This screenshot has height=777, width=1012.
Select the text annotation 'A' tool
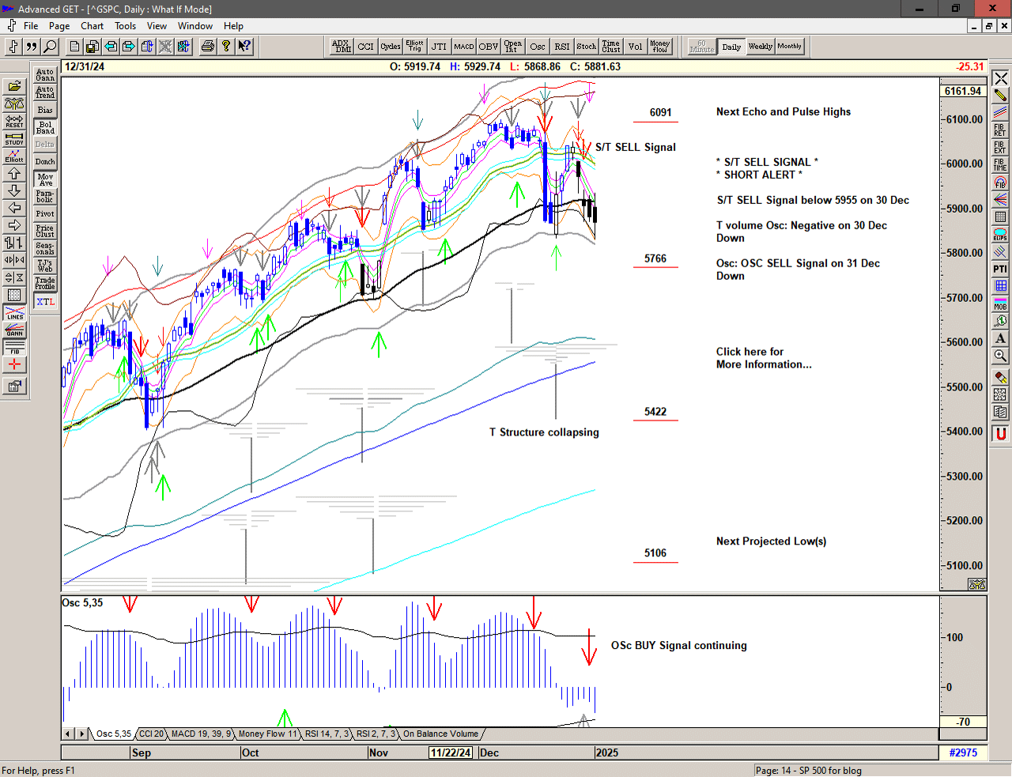click(1000, 338)
